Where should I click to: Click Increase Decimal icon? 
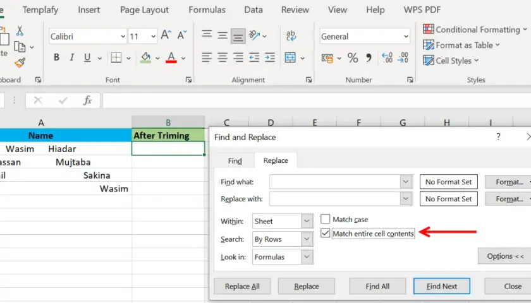[387, 57]
